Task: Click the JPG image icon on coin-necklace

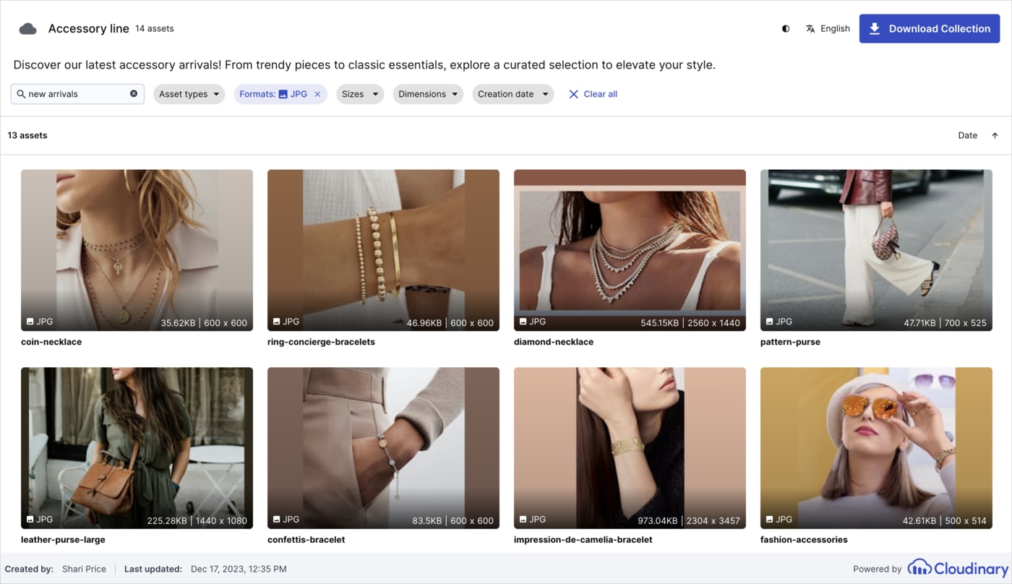Action: [30, 322]
